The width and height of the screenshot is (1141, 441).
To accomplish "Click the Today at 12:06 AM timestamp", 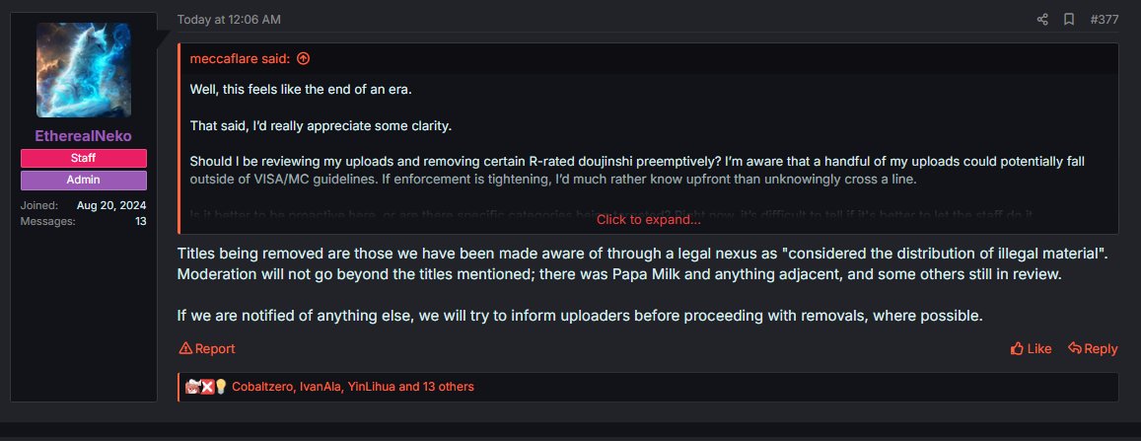I will (229, 20).
